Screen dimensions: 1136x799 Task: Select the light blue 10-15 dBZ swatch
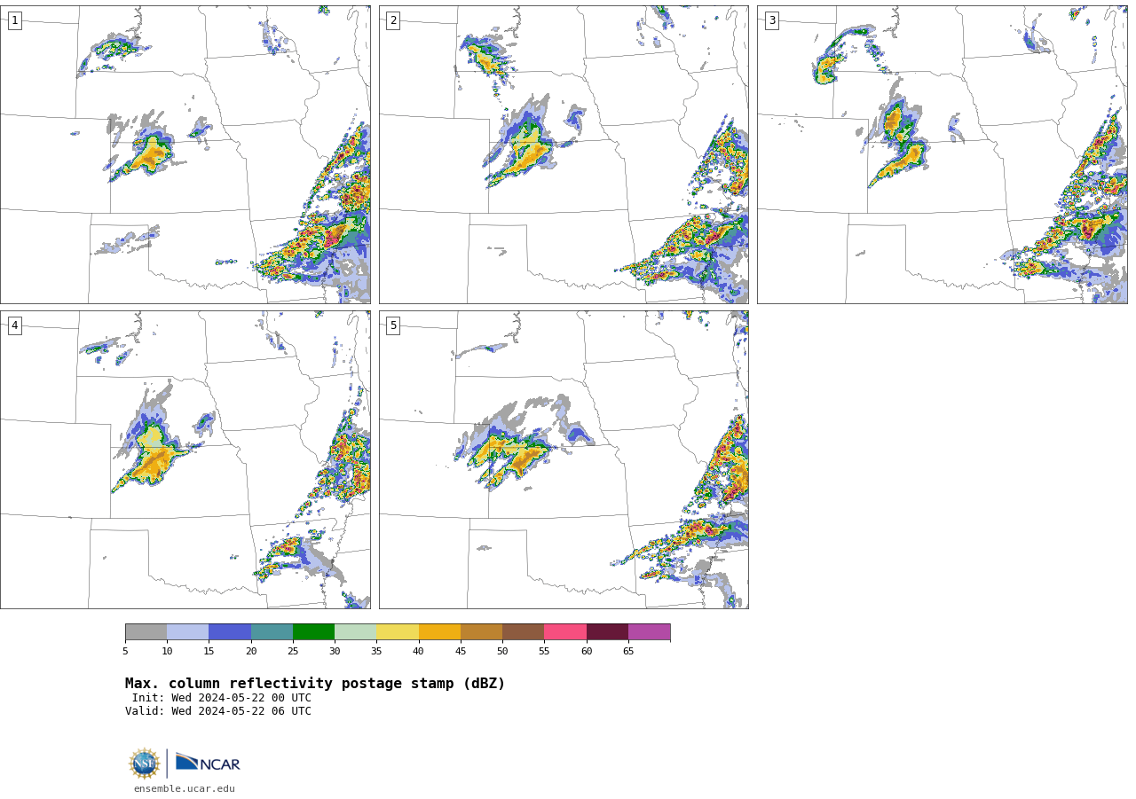[187, 632]
